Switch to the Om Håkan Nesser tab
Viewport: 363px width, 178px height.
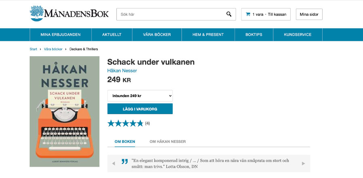point(168,141)
